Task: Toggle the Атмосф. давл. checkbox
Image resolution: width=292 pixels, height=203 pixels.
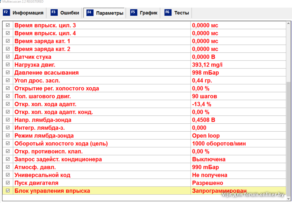Action: [8, 167]
